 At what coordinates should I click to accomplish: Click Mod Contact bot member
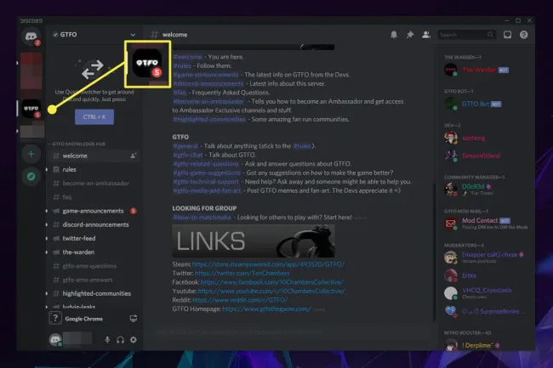[485, 224]
